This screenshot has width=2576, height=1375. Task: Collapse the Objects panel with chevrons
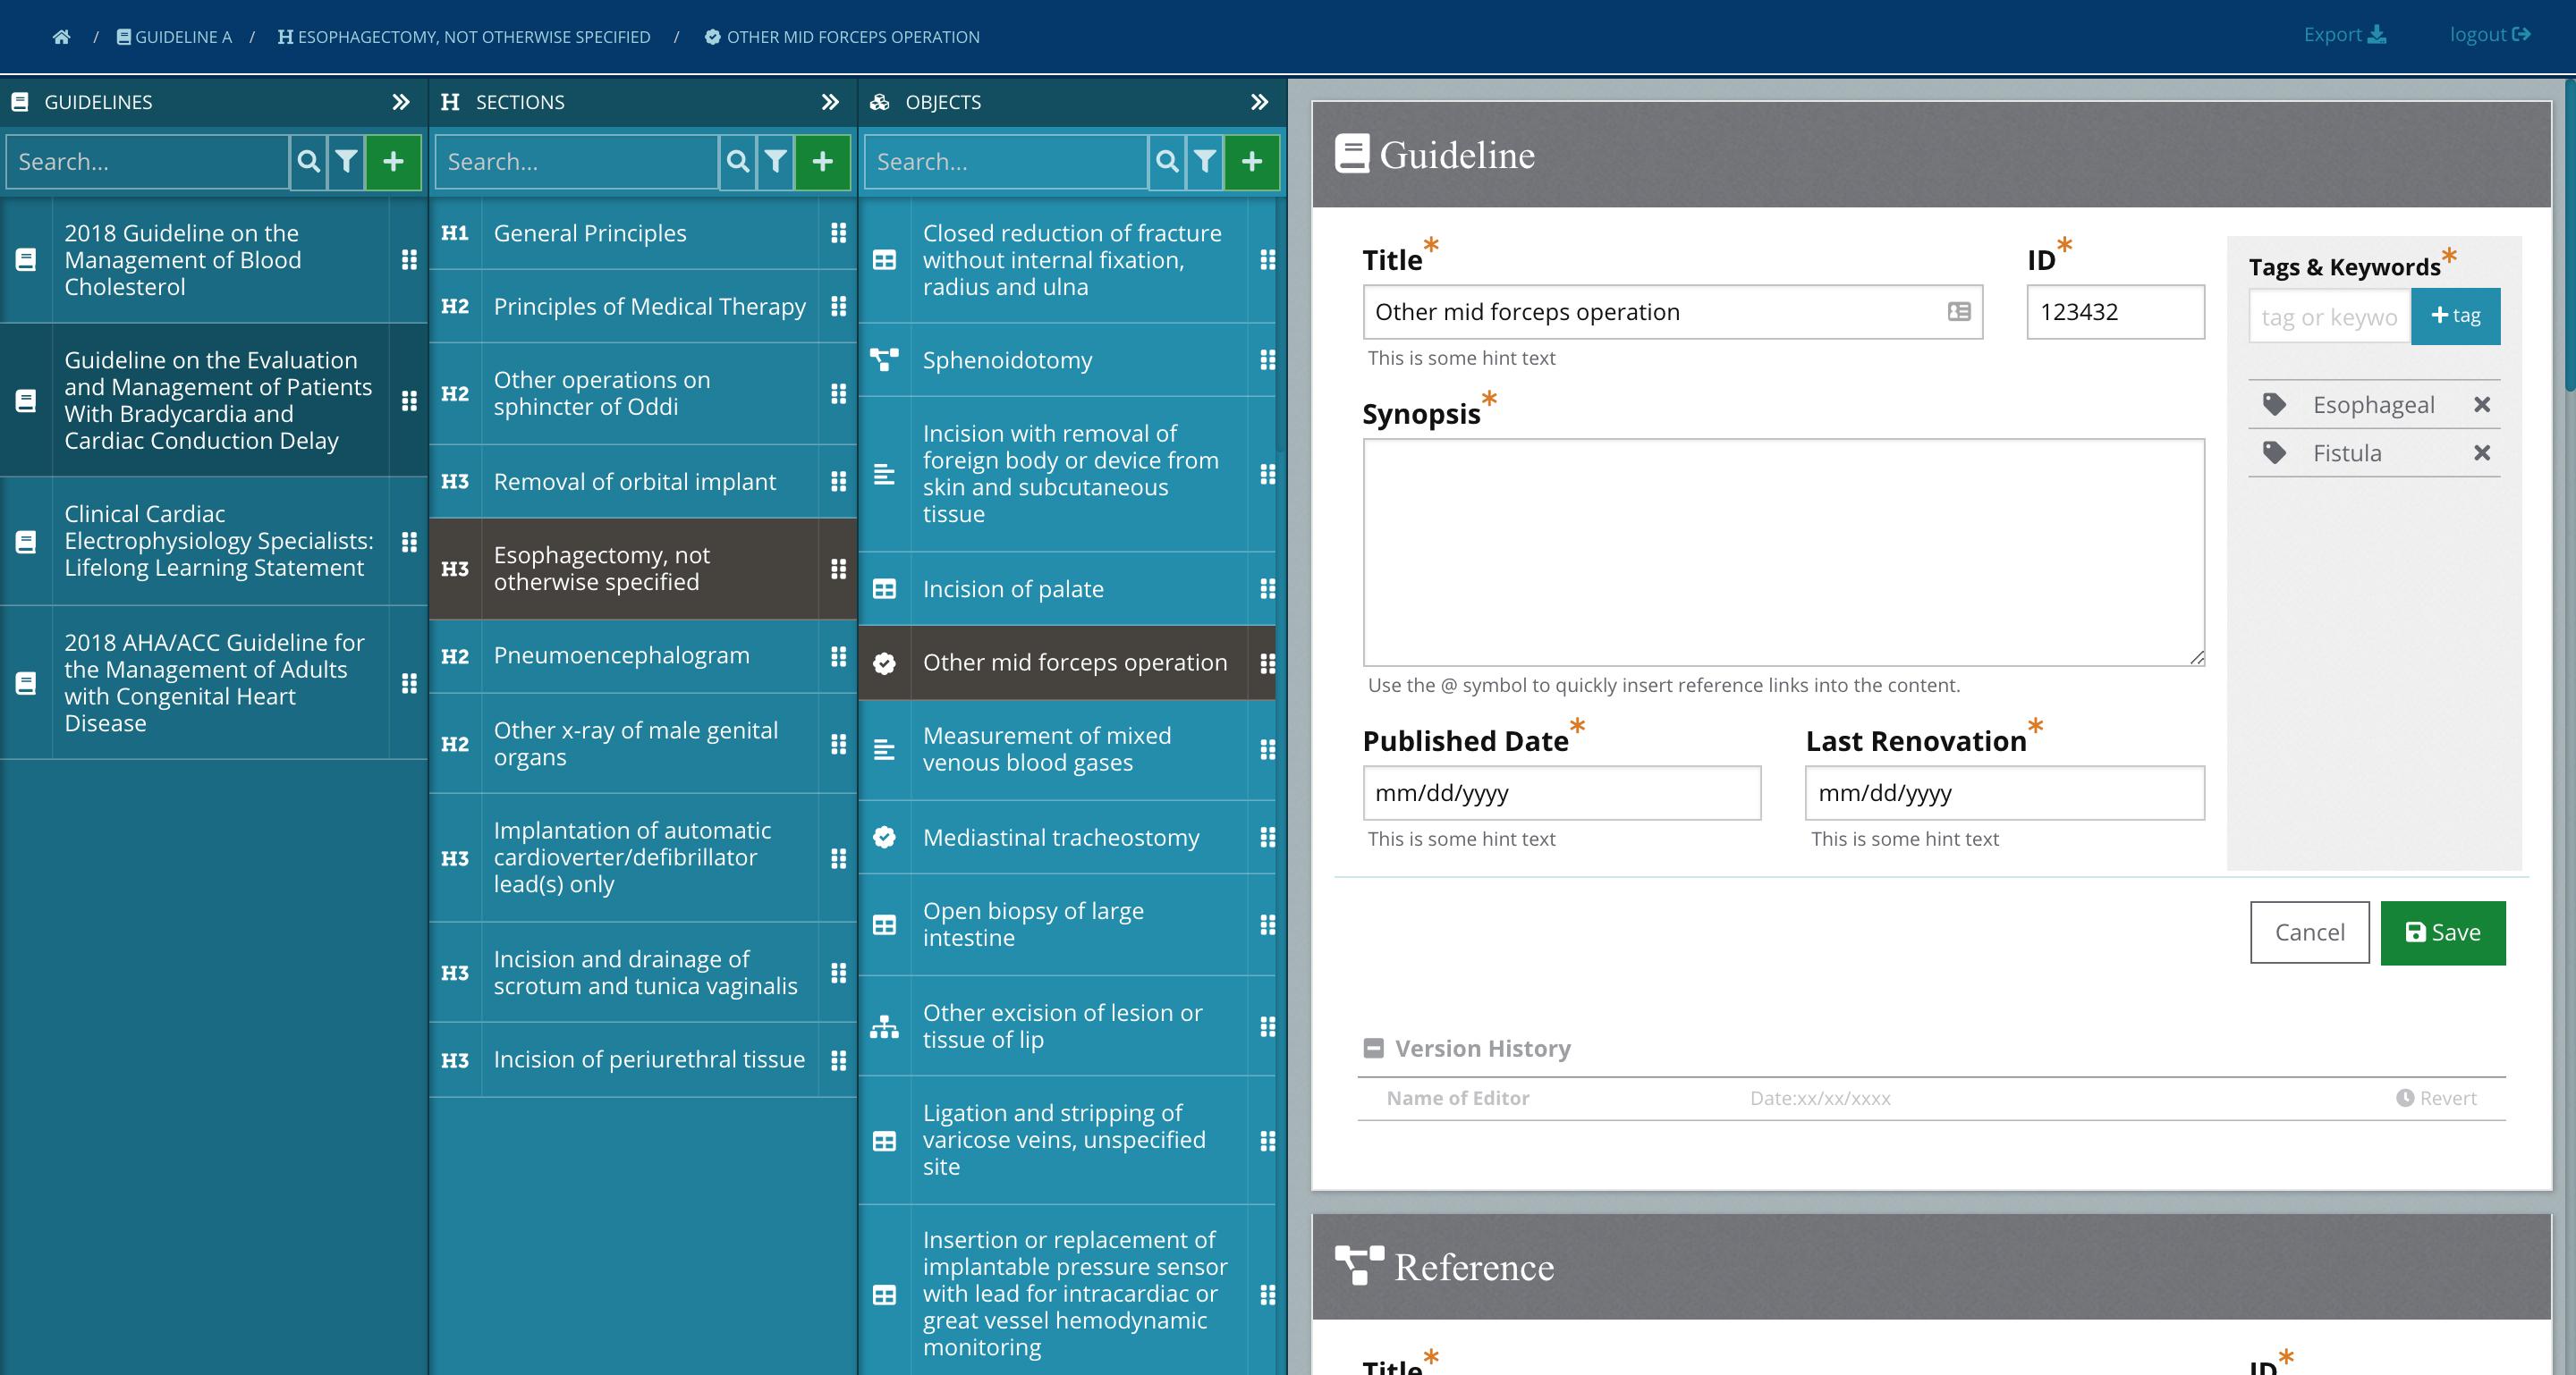[x=1259, y=102]
